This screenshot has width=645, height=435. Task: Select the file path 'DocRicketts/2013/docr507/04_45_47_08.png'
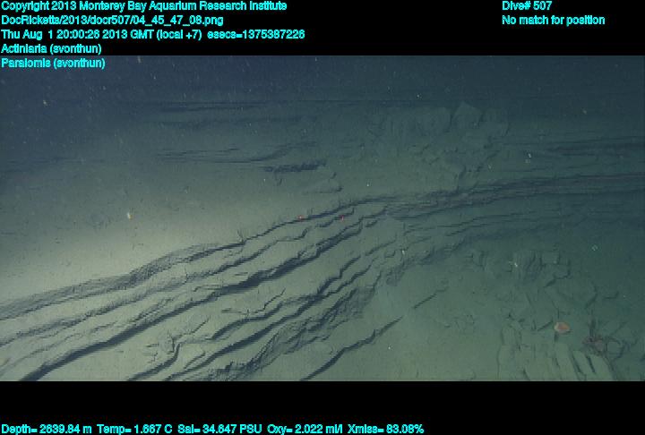click(112, 21)
